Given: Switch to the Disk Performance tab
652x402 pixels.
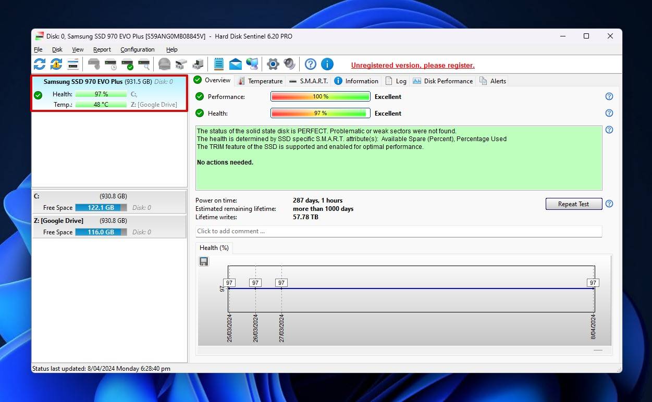Looking at the screenshot, I should 443,81.
